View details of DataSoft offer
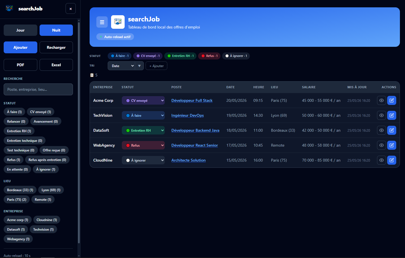This screenshot has width=405, height=258. (x=382, y=130)
